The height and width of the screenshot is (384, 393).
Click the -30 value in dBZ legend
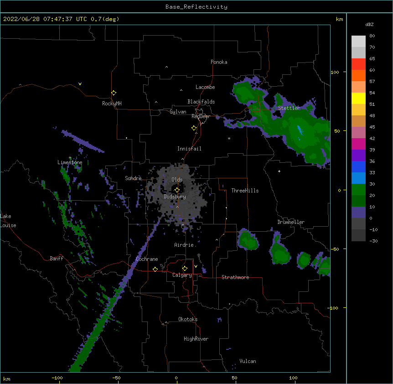click(373, 241)
